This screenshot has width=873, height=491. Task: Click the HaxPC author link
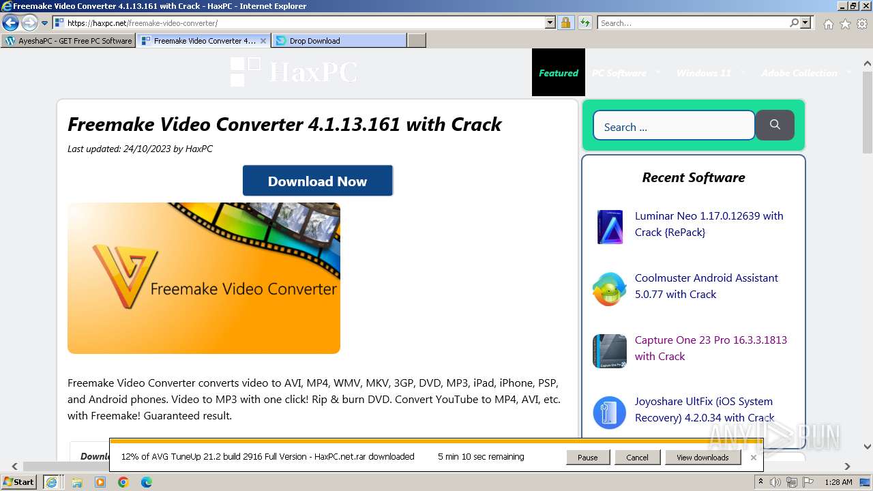tap(199, 149)
